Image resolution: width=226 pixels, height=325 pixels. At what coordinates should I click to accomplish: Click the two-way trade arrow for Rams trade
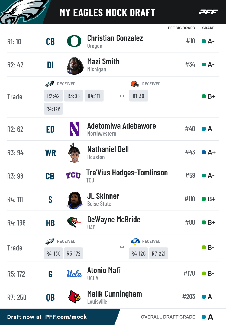point(122,247)
